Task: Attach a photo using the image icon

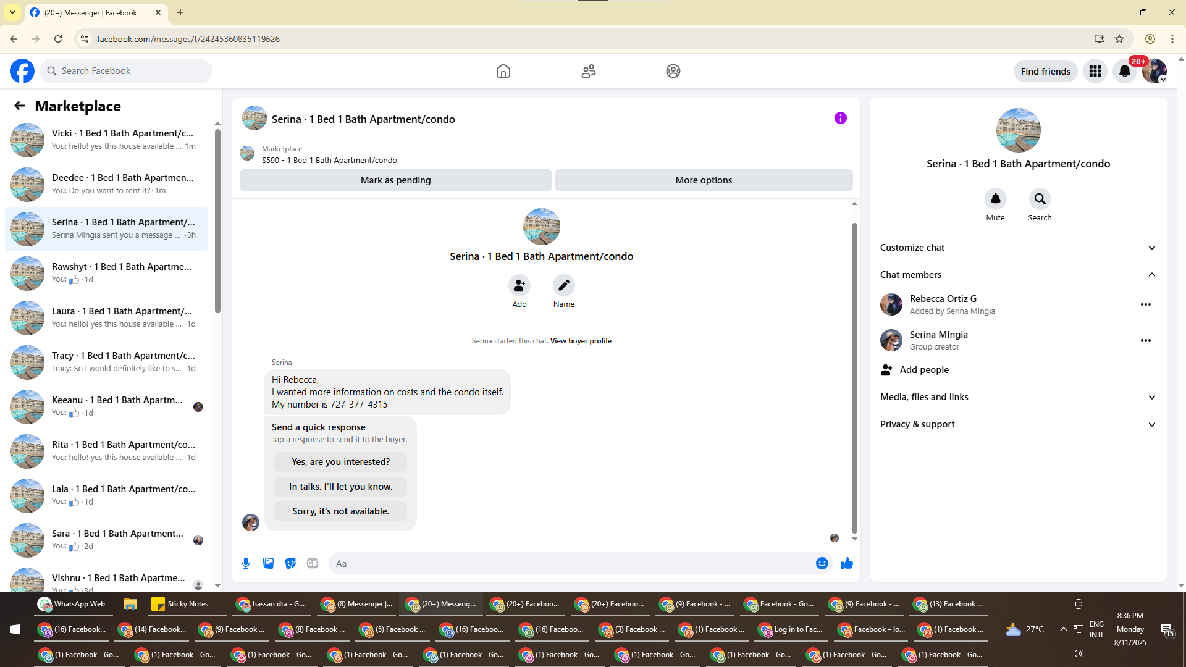Action: pos(268,563)
